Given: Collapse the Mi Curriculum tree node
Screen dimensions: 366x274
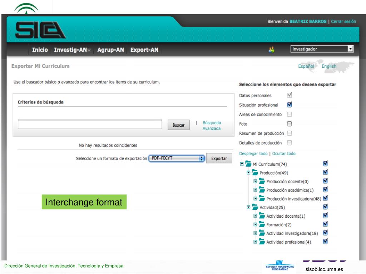Looking at the screenshot, I should 242,164.
